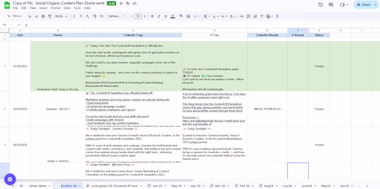Star the document
This screenshot has height=189, width=380.
click(121, 3)
